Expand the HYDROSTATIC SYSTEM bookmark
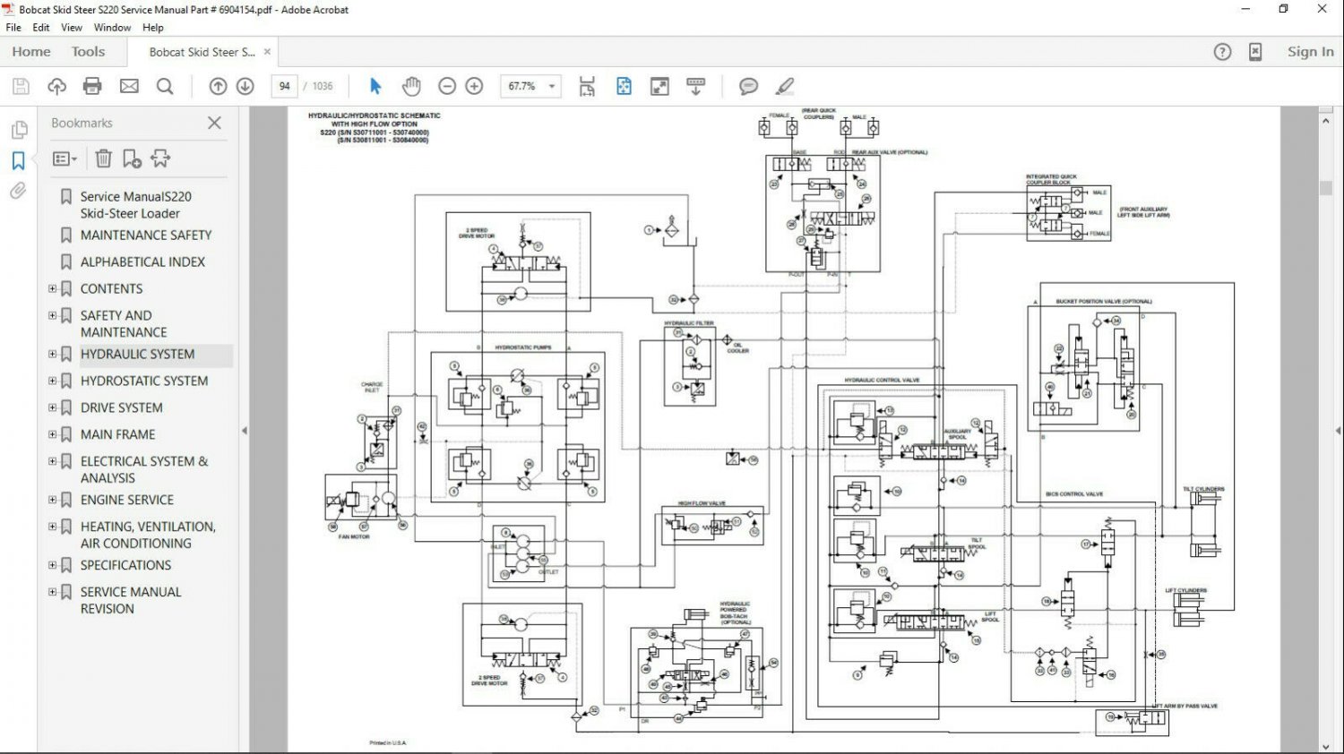 point(52,381)
